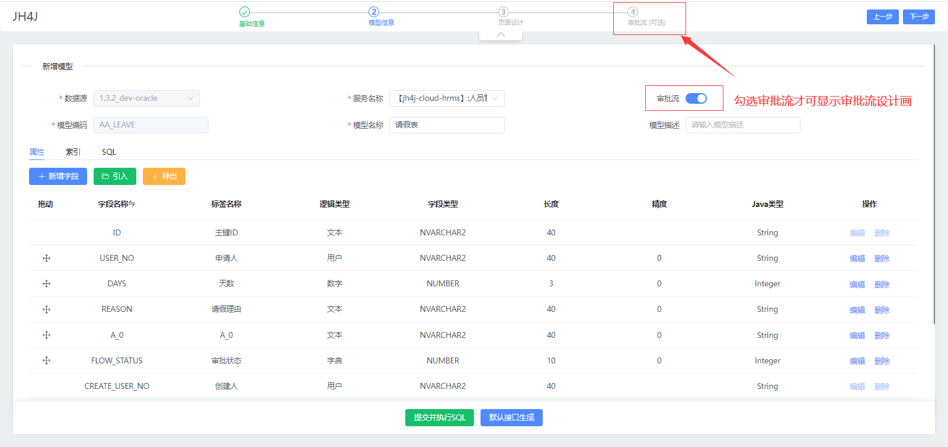Click 删除 in the FLOW_STATUS row
This screenshot has width=948, height=447.
(882, 361)
